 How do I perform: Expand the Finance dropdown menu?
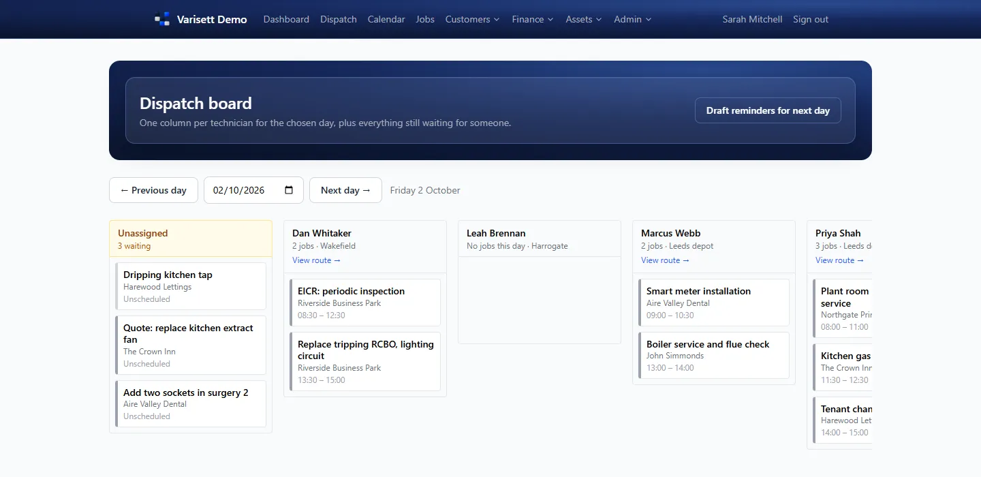click(533, 19)
